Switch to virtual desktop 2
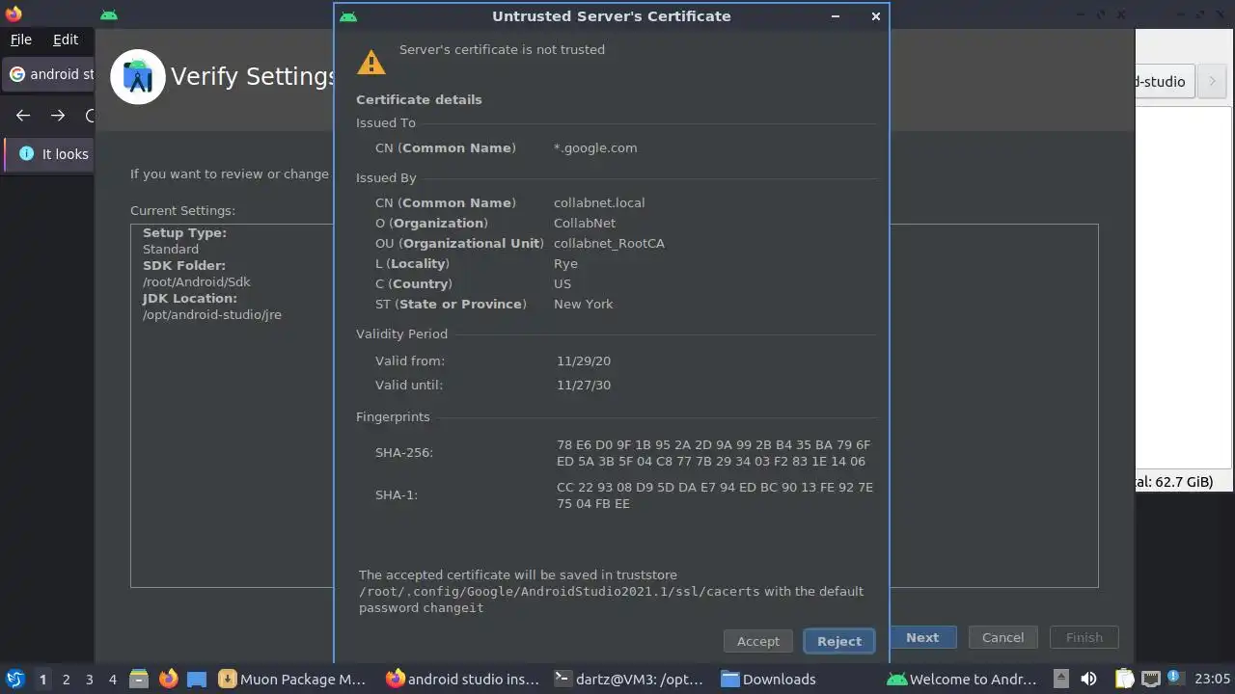This screenshot has height=694, width=1235. [x=66, y=680]
